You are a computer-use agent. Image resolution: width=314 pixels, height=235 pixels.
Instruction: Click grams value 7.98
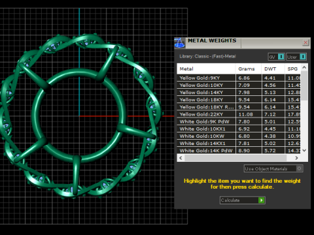244,93
